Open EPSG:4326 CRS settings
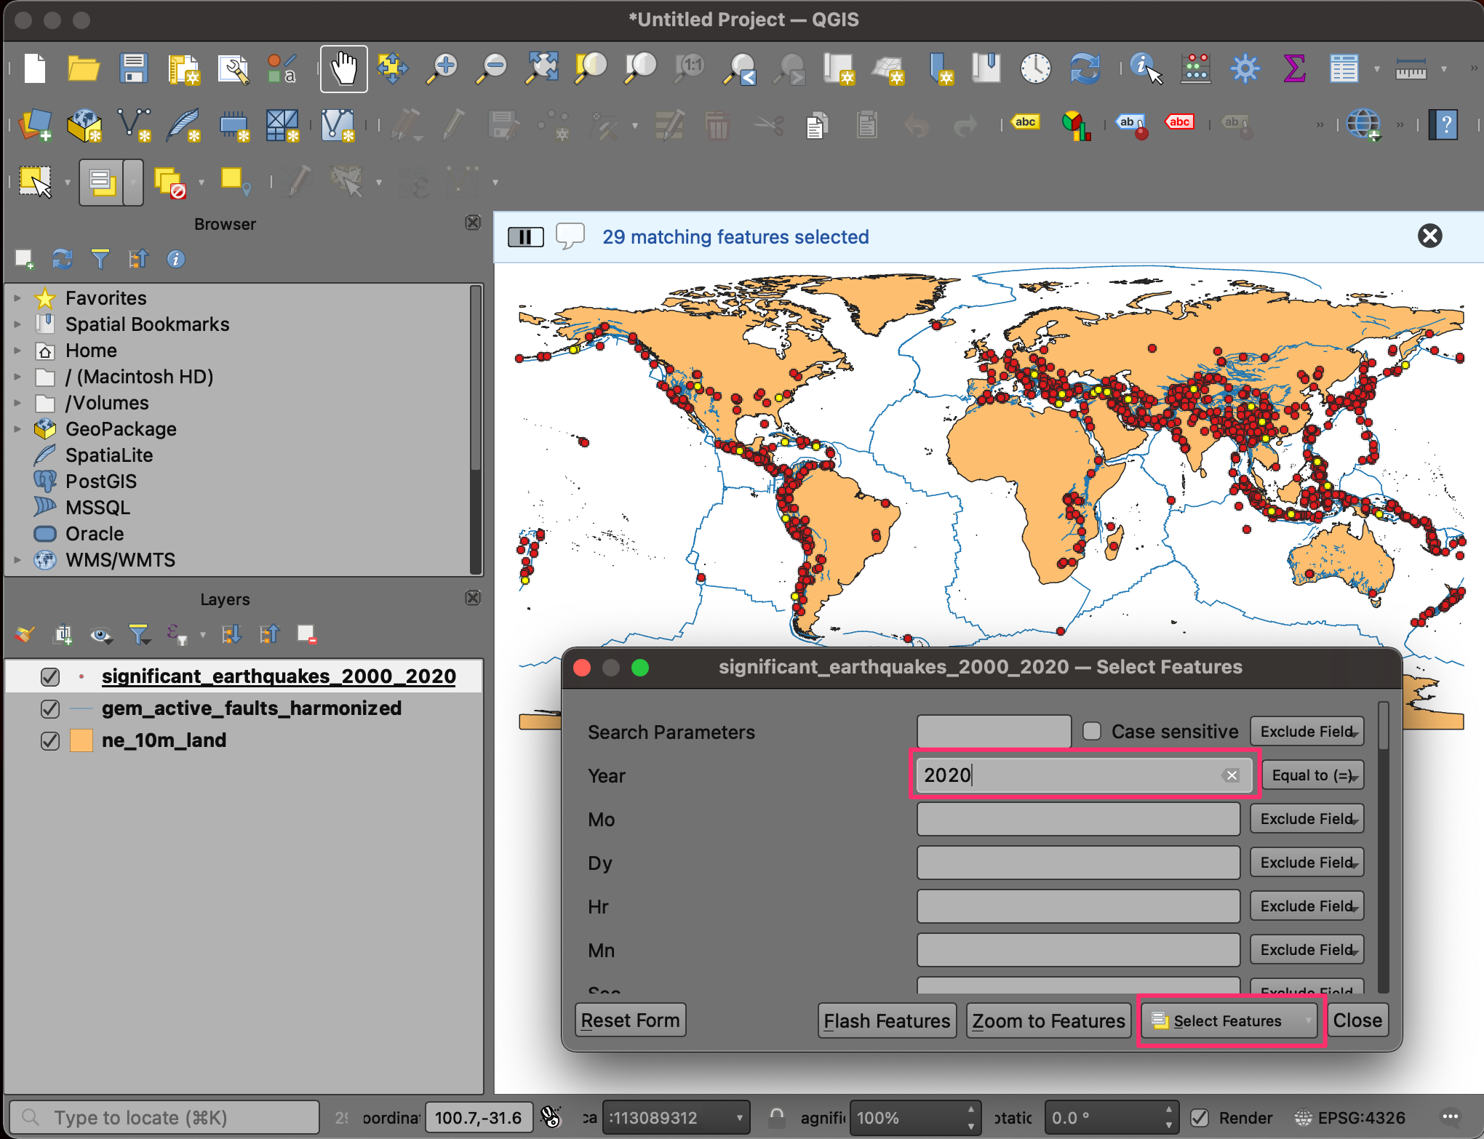1484x1139 pixels. click(x=1351, y=1117)
